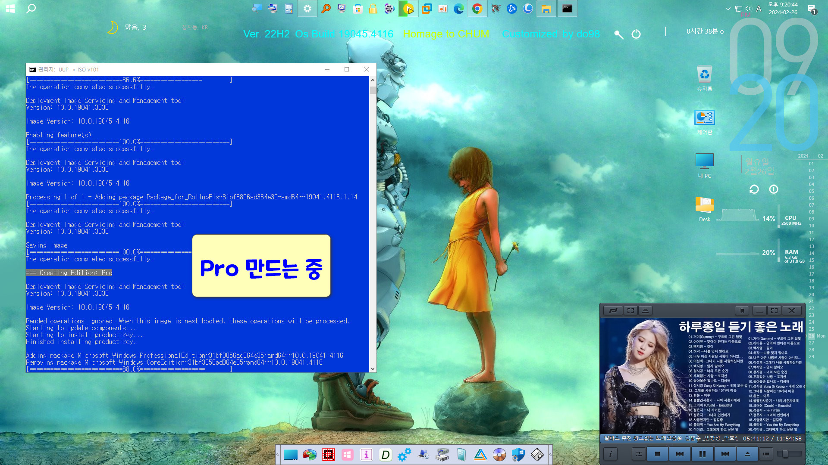The width and height of the screenshot is (828, 465).
Task: Open the UUP console window system menu icon
Action: point(33,69)
